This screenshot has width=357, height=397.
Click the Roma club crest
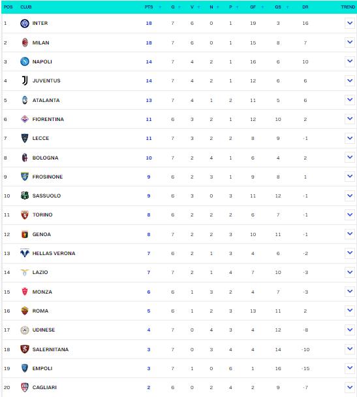[x=25, y=311]
